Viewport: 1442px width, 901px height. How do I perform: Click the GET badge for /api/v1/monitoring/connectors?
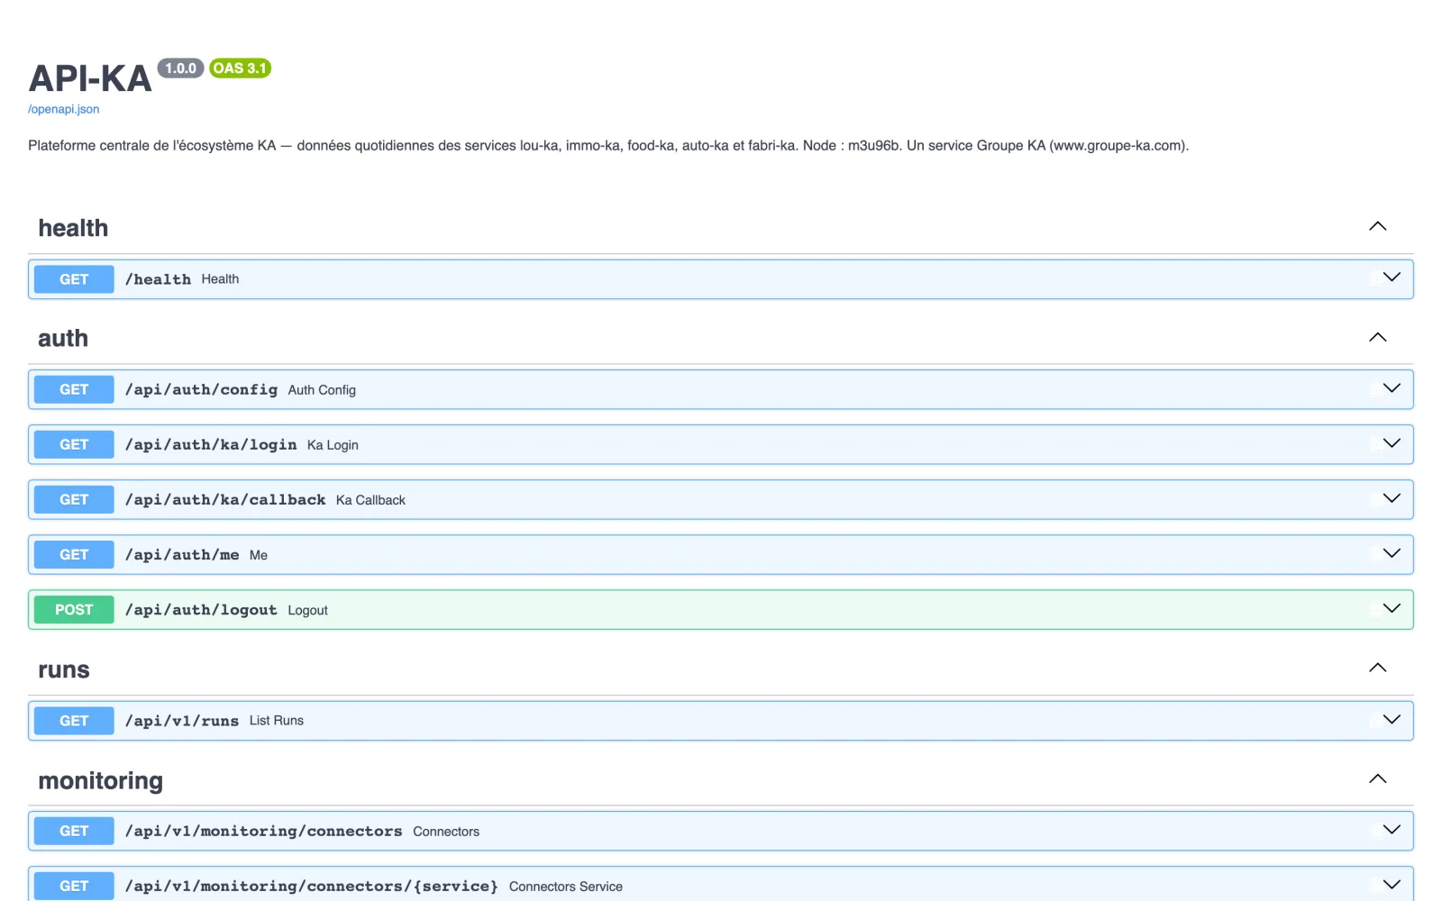(x=74, y=831)
